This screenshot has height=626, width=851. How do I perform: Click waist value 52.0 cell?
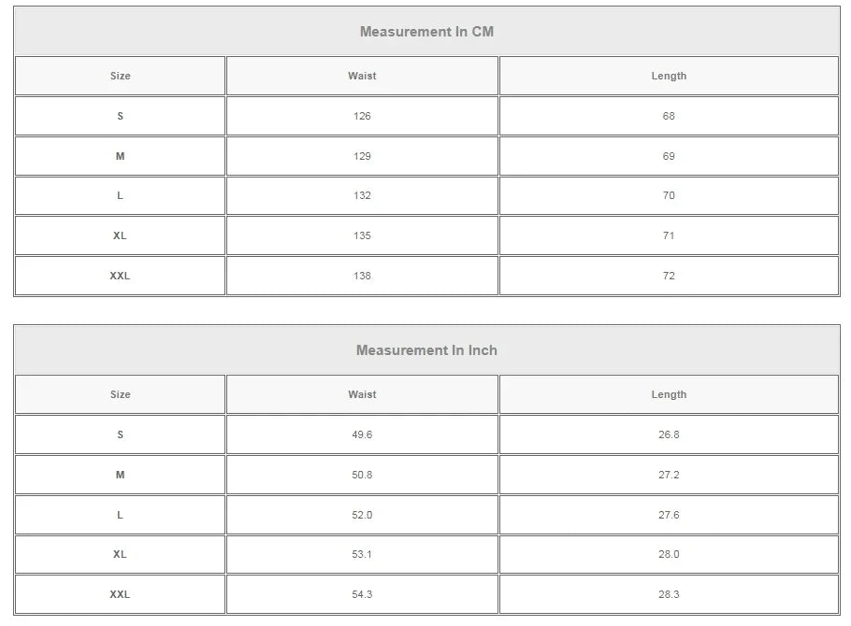coord(362,515)
